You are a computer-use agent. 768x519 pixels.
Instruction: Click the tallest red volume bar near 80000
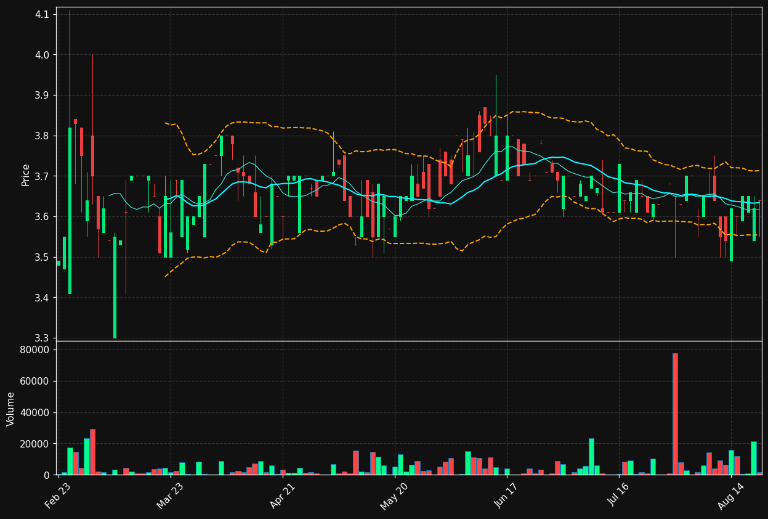(675, 414)
